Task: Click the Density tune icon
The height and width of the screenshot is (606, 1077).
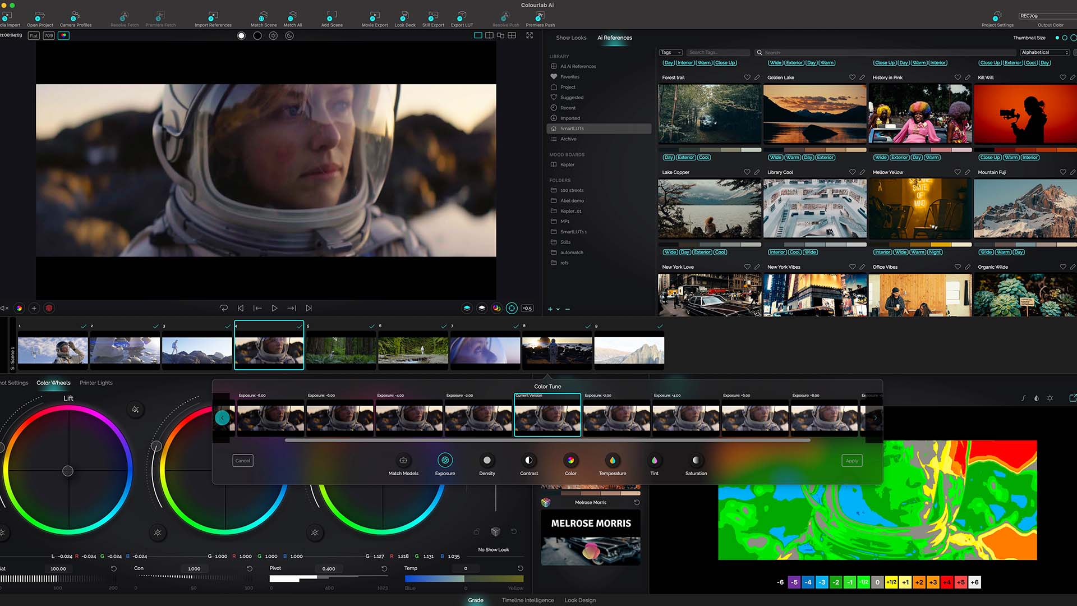Action: click(487, 461)
